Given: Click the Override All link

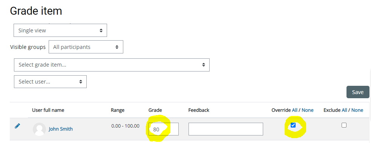Looking at the screenshot, I should click(x=294, y=110).
